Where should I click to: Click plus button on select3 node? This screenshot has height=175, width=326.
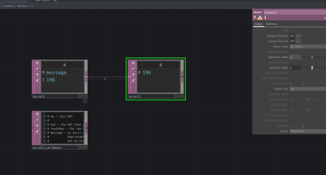tap(181, 96)
